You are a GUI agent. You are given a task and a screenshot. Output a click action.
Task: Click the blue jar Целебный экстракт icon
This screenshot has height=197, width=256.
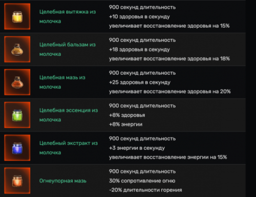click(17, 148)
